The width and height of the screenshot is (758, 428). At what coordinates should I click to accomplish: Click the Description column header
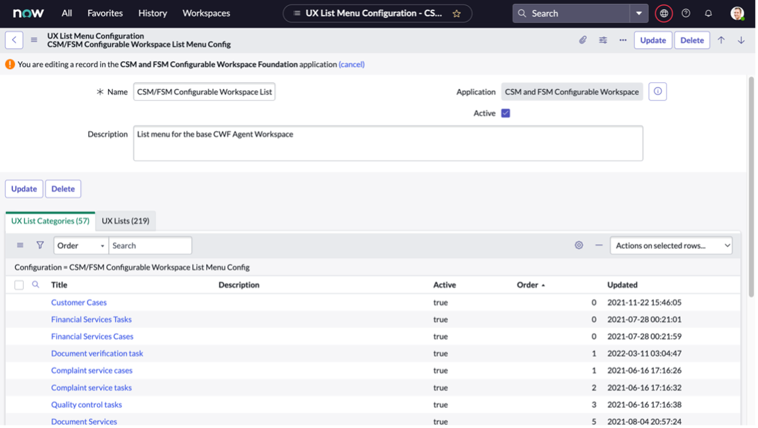(x=239, y=285)
